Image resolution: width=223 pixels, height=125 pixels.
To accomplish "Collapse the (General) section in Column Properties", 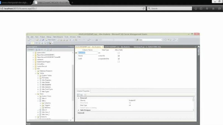I will coord(78,98).
